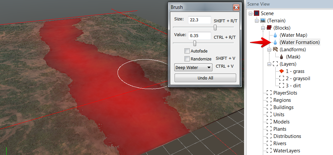Click the Scene View panel header
This screenshot has width=333, height=155.
tap(290, 4)
